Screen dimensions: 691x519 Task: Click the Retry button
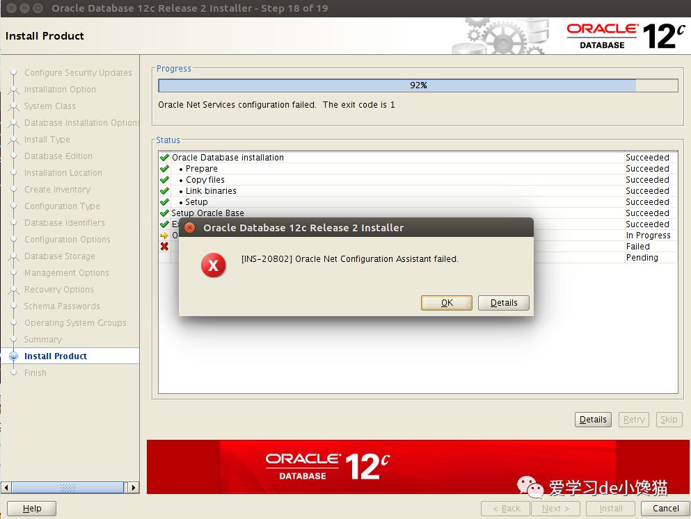coord(634,419)
